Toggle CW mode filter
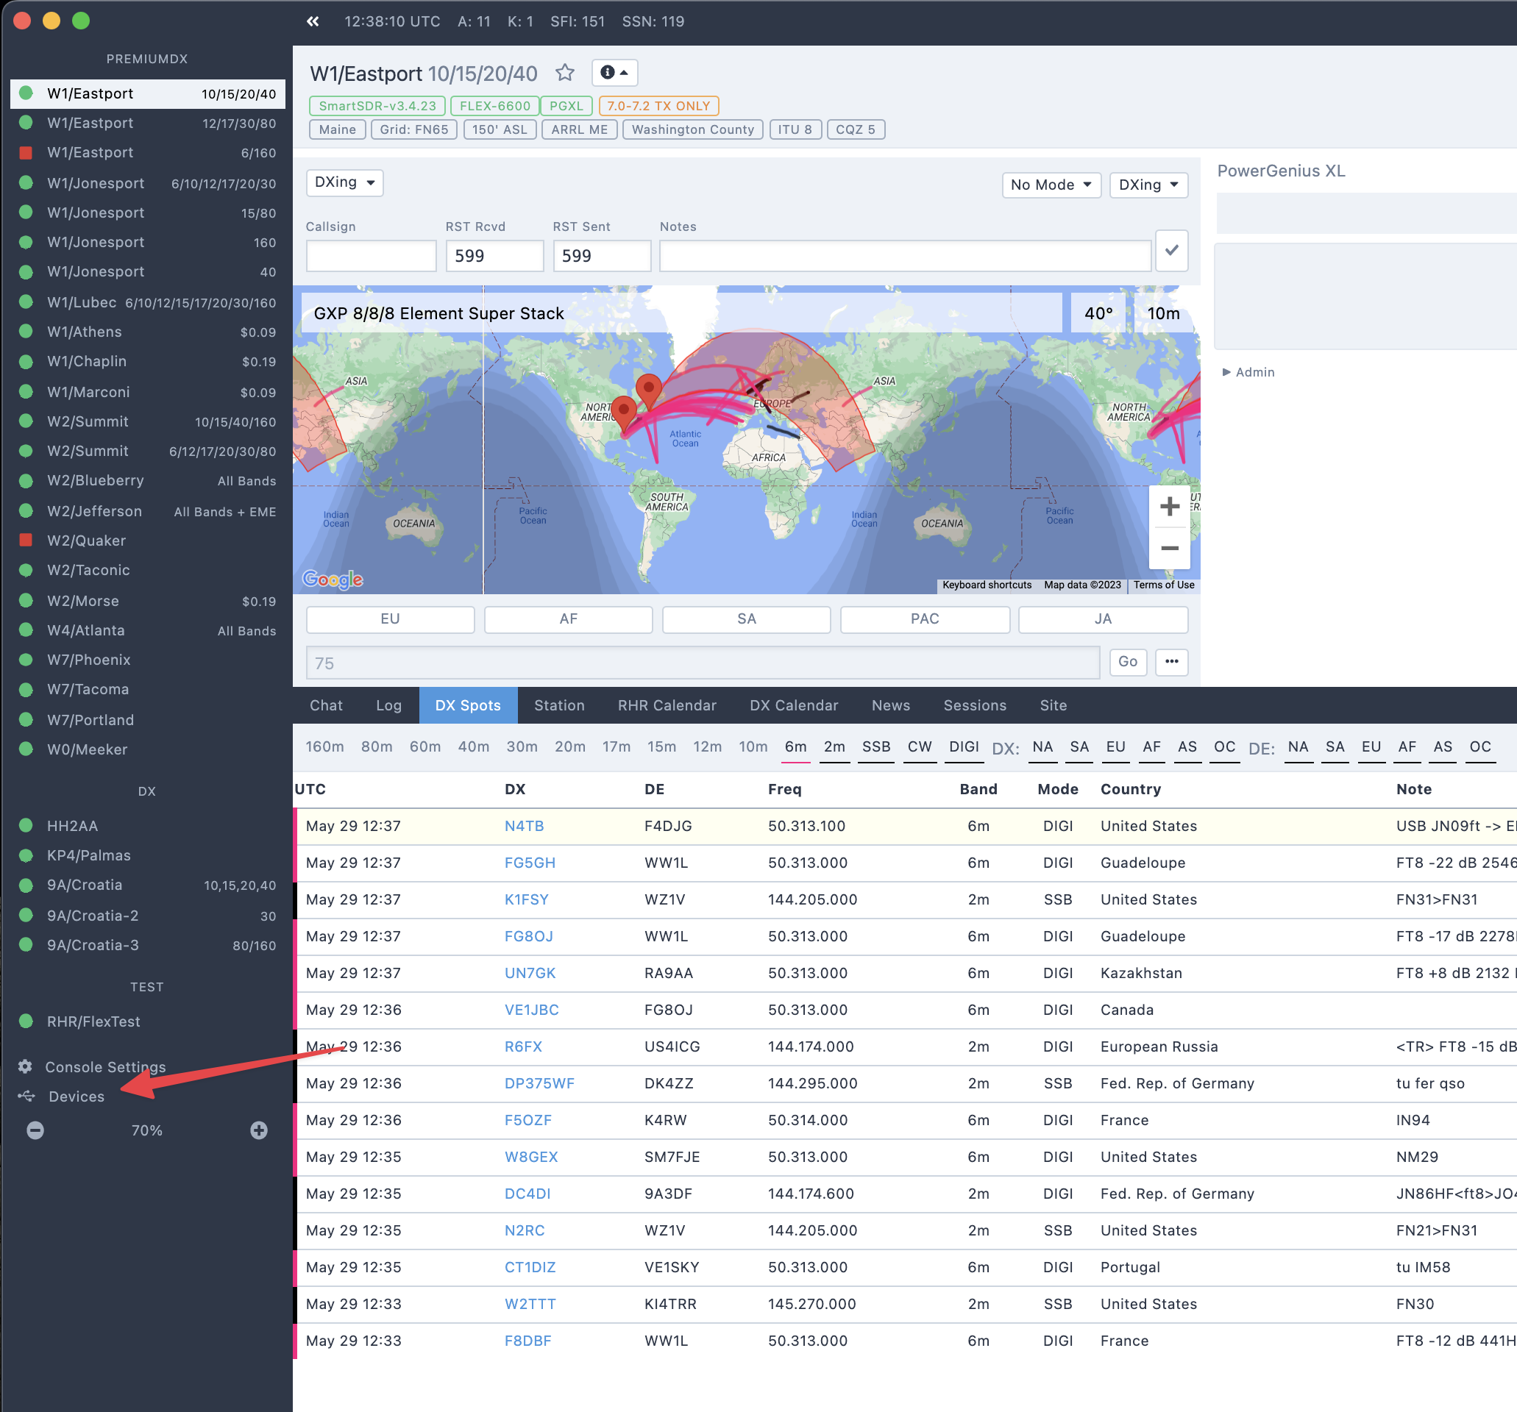1517x1412 pixels. pyautogui.click(x=919, y=746)
